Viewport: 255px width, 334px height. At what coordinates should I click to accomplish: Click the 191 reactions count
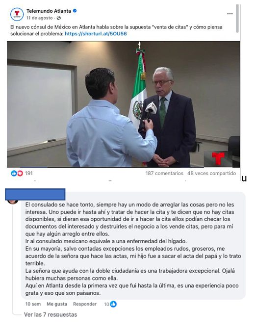click(29, 174)
